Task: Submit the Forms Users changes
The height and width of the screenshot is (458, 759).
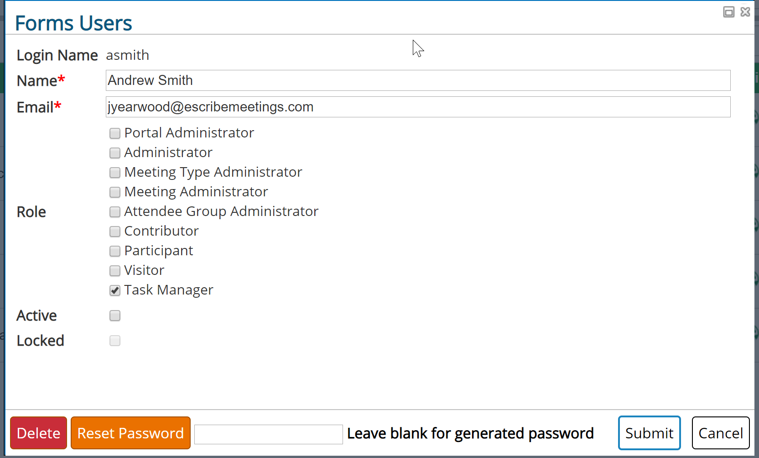Action: coord(649,433)
